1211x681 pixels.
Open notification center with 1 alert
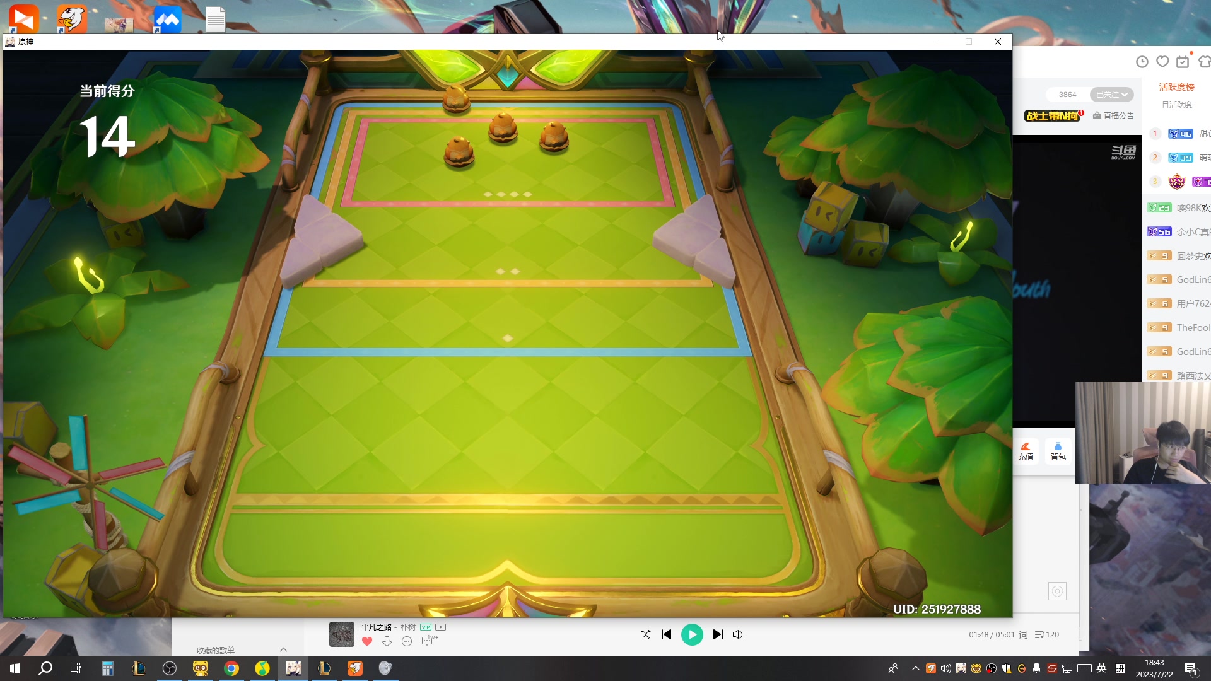click(x=1191, y=669)
